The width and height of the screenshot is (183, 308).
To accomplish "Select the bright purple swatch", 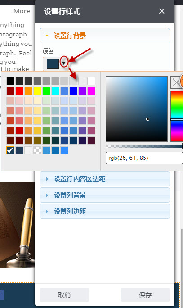I will coord(82,91).
